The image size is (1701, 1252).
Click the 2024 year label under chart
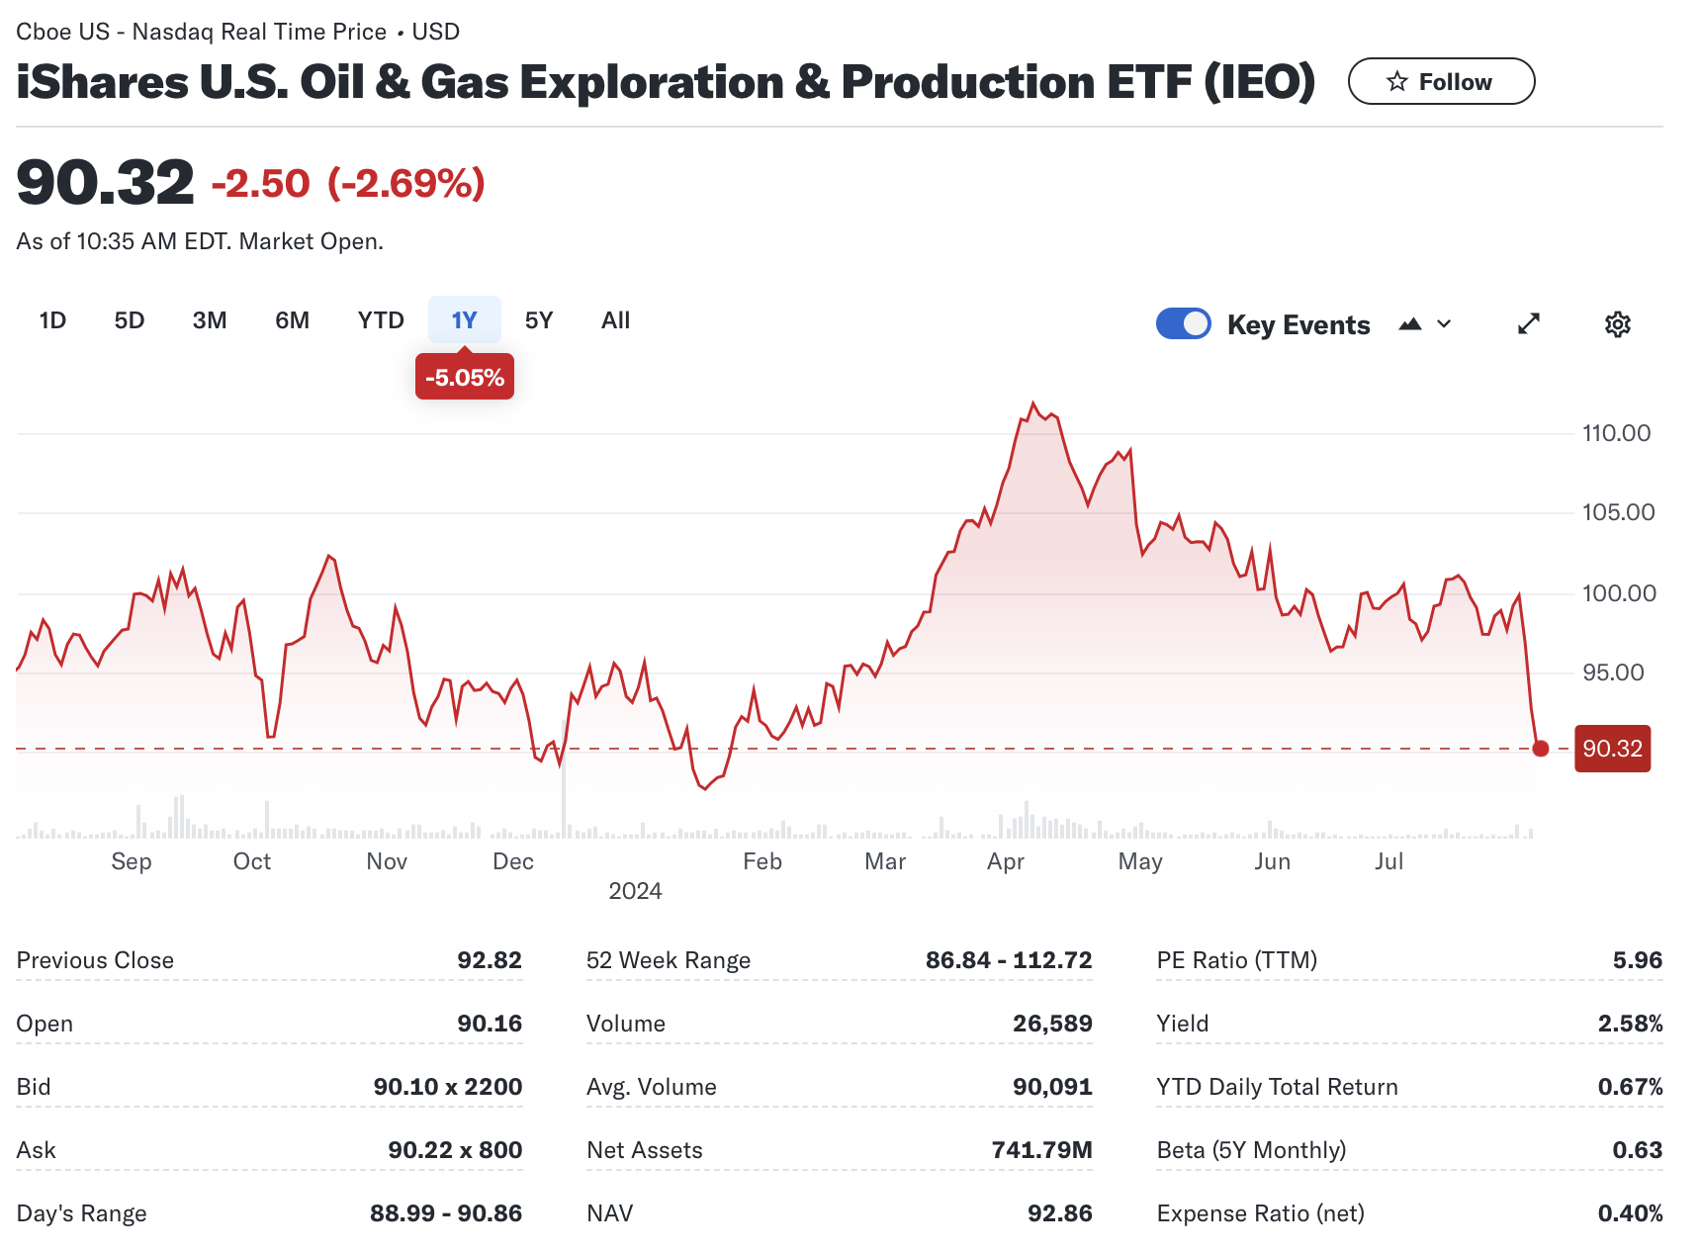click(635, 891)
